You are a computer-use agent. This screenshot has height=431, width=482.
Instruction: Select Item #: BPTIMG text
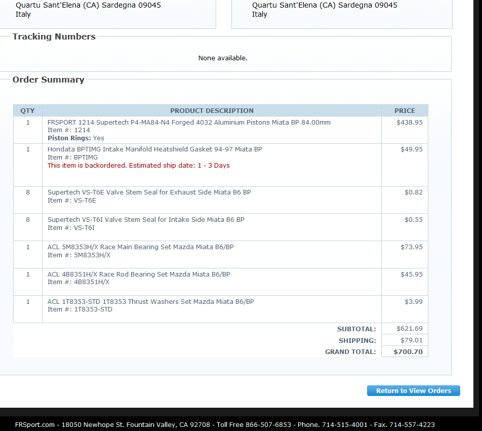[72, 158]
